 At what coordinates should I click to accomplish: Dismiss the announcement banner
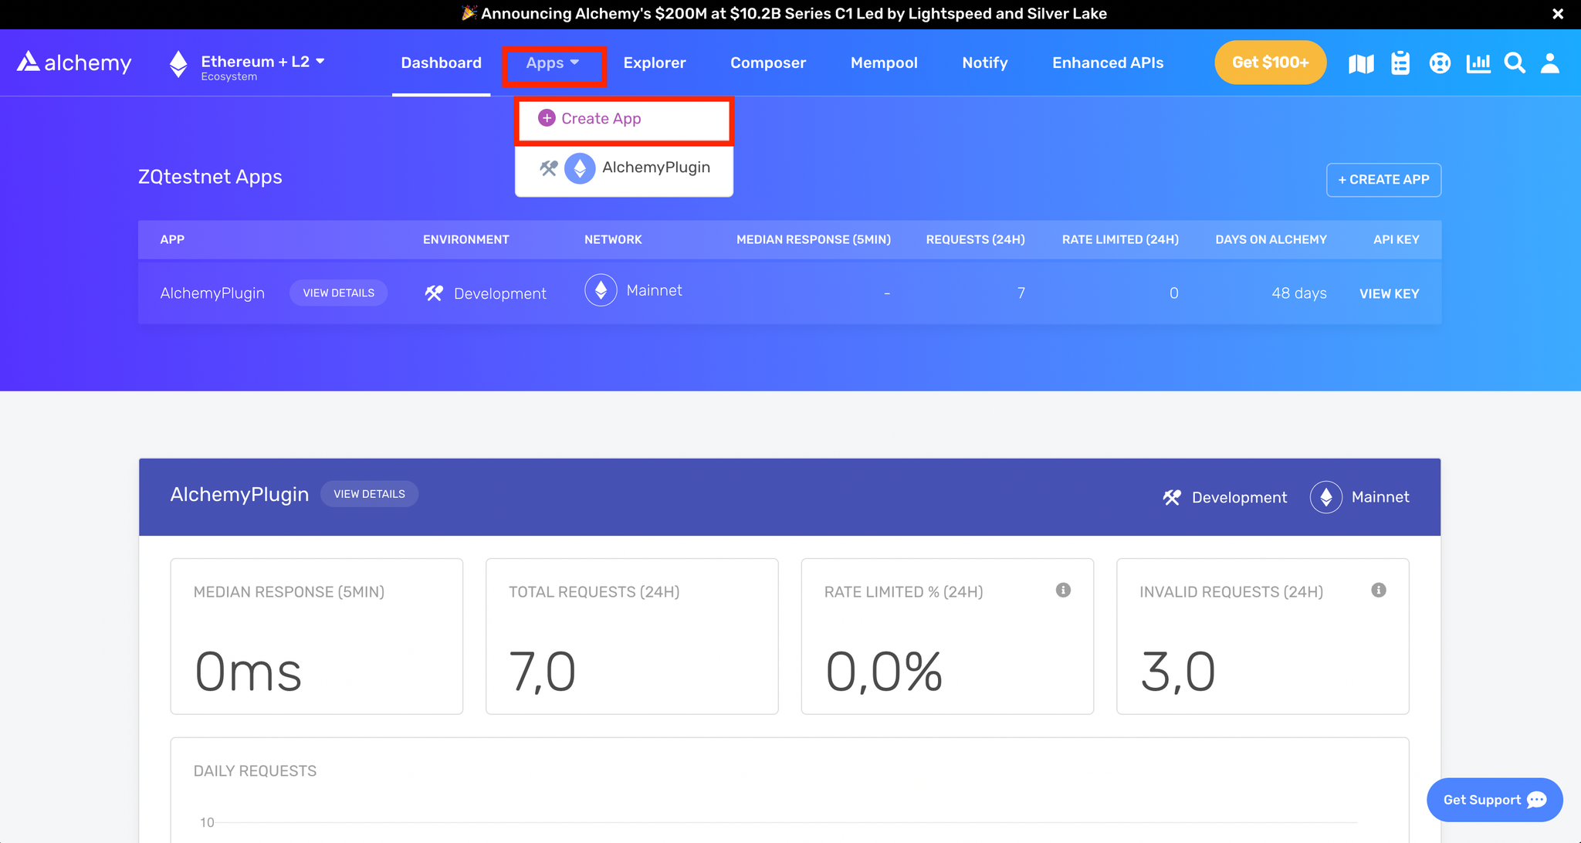1558,14
